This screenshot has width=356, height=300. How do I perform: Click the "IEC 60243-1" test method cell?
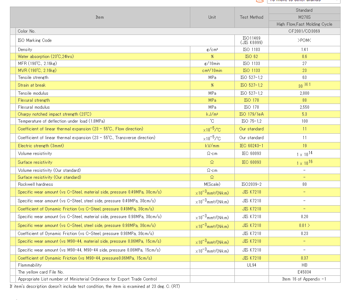pyautogui.click(x=252, y=146)
